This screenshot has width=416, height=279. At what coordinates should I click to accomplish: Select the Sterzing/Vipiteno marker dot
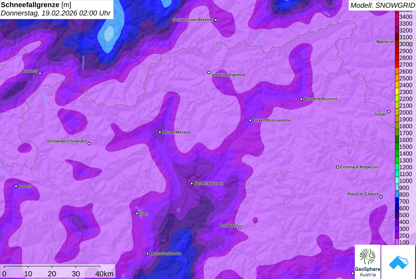pos(209,73)
